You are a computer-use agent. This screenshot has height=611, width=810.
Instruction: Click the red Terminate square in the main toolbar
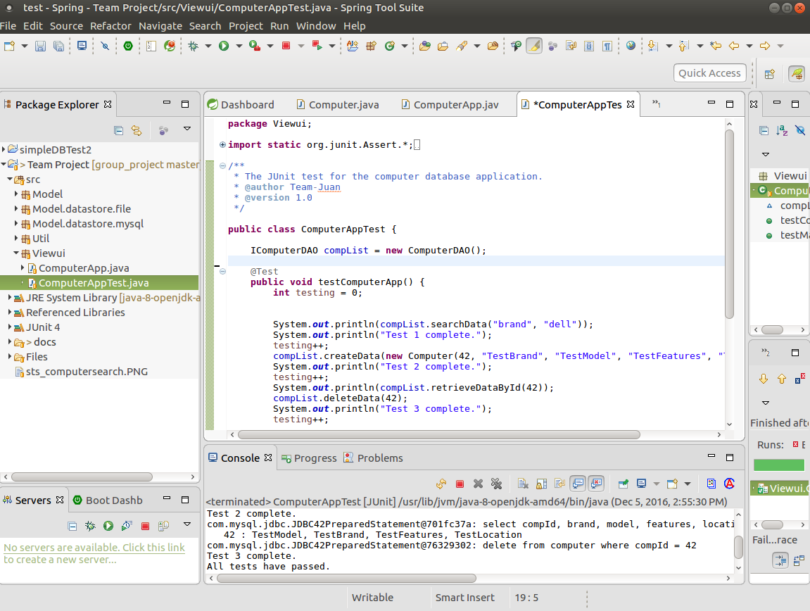click(x=286, y=46)
